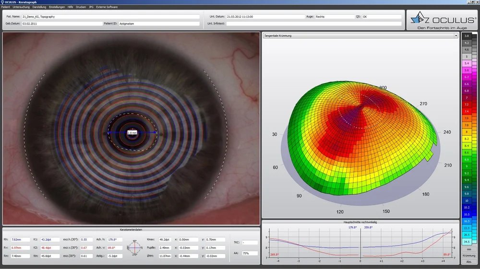Click the 90 axis label on 3D map
480x269 pixels.
point(299,196)
